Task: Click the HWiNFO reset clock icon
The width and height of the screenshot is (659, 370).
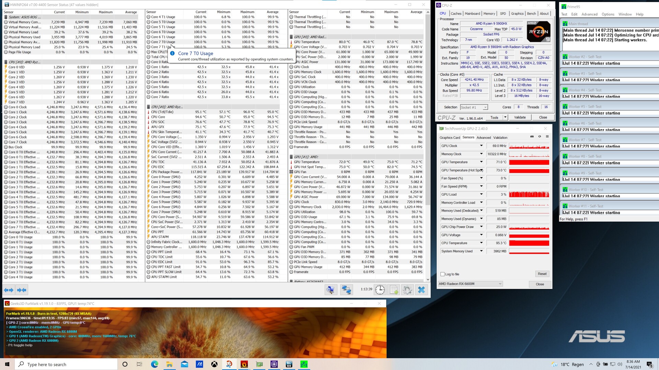Action: [380, 290]
